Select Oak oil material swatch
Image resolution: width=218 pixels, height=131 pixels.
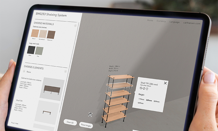tap(35, 33)
